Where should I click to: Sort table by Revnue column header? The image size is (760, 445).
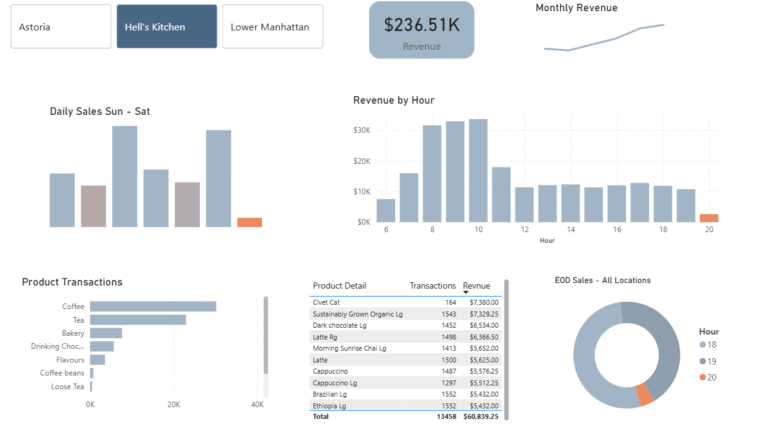pyautogui.click(x=476, y=285)
